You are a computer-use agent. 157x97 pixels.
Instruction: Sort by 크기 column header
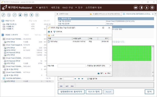[103, 39]
